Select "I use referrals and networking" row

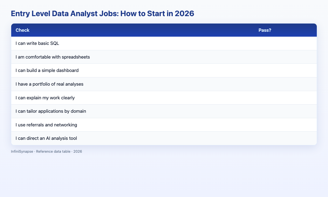164,125
